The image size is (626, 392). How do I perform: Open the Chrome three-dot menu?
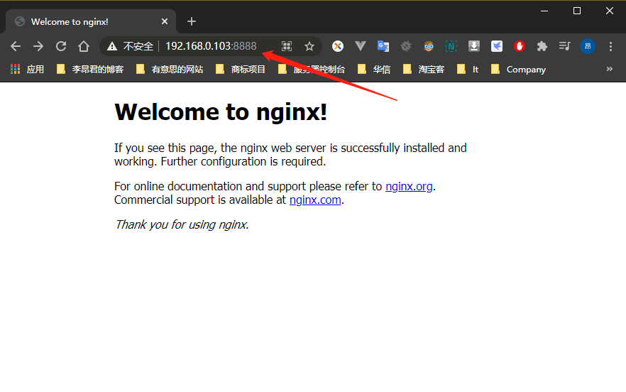tap(610, 46)
